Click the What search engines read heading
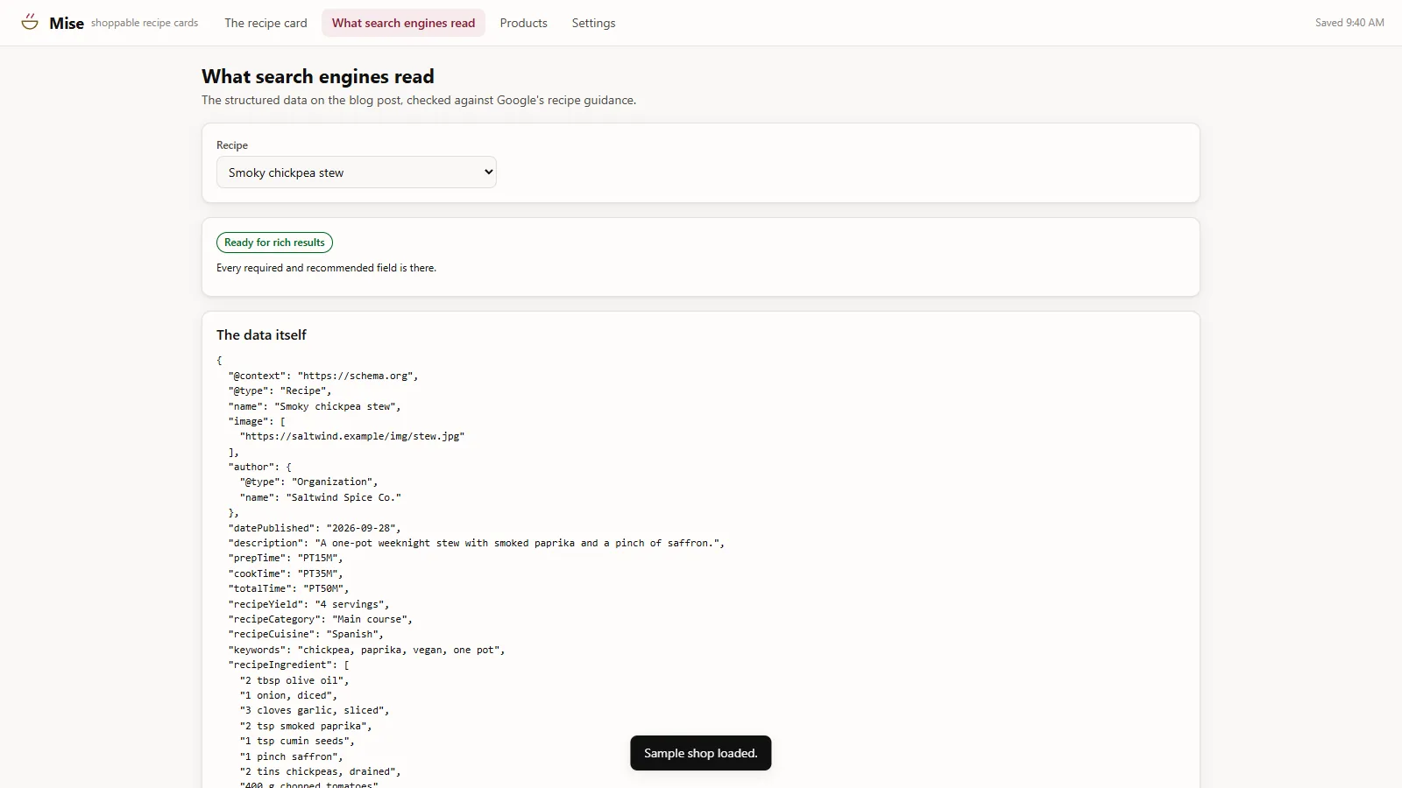Image resolution: width=1402 pixels, height=788 pixels. (318, 77)
